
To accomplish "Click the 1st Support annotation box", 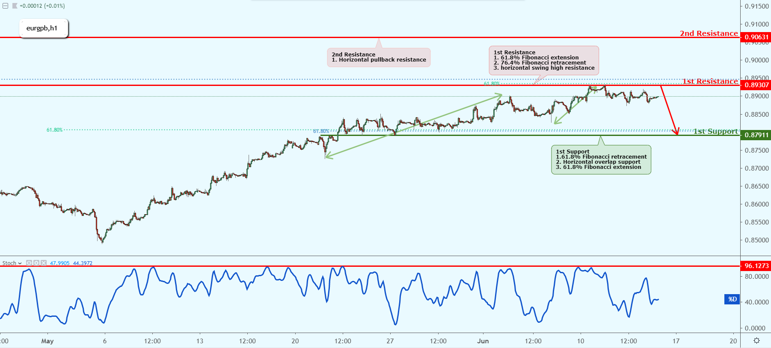I will [x=601, y=159].
